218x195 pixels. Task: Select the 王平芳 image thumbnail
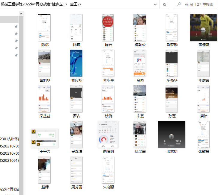coord(44,138)
